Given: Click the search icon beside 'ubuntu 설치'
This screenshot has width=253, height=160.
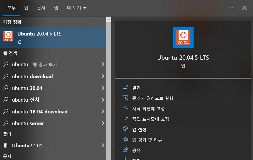Looking at the screenshot, I should click(6, 100).
